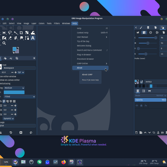Select the Crop tool

21,33
